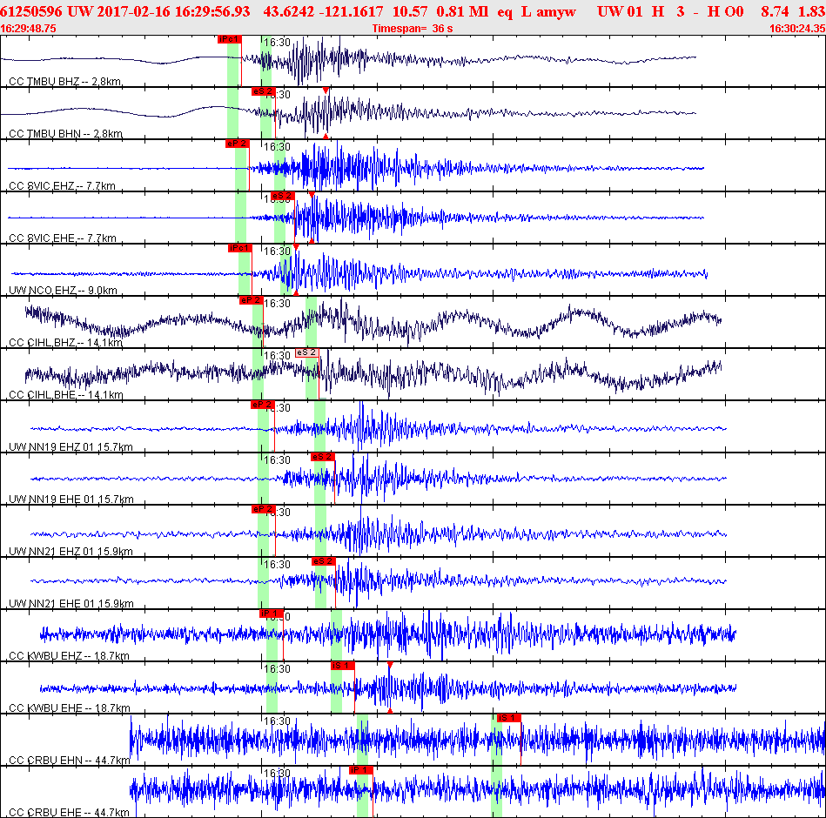Select the eS 2 pick on NN19 EHE
Viewport: 826px width, 818px height.
pyautogui.click(x=322, y=457)
